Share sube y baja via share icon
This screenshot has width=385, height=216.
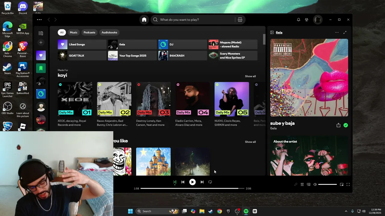tap(338, 125)
